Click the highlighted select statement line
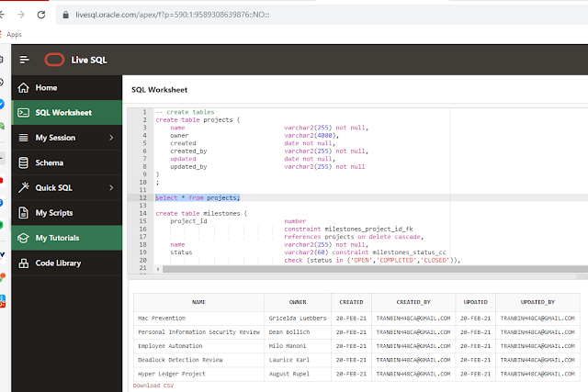 (x=198, y=197)
